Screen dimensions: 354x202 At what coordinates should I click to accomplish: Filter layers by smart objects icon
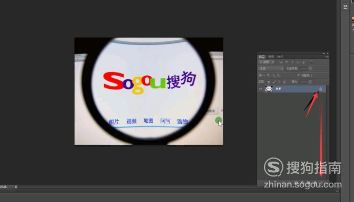tap(304, 62)
